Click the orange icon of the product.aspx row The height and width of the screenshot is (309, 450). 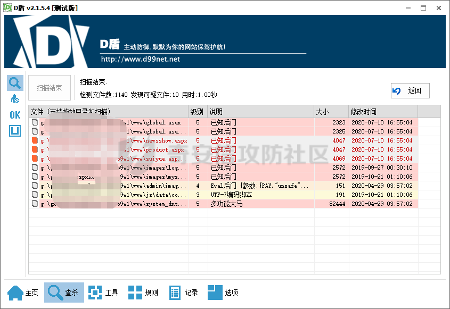click(35, 149)
